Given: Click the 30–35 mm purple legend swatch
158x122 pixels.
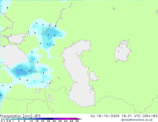Looking at the screenshot, I should (x=56, y=119).
